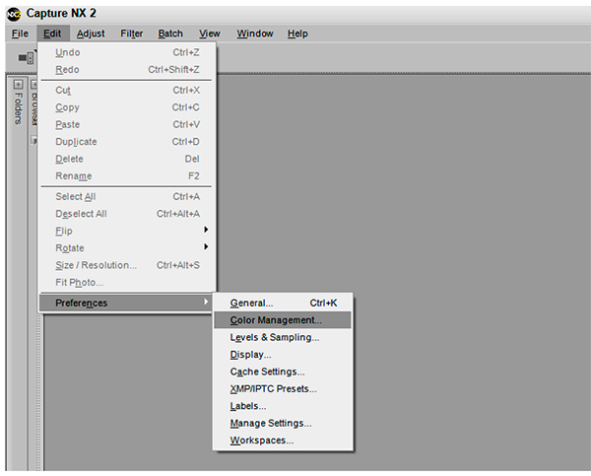Open the Folders side tab
This screenshot has width=591, height=476.
(18, 109)
